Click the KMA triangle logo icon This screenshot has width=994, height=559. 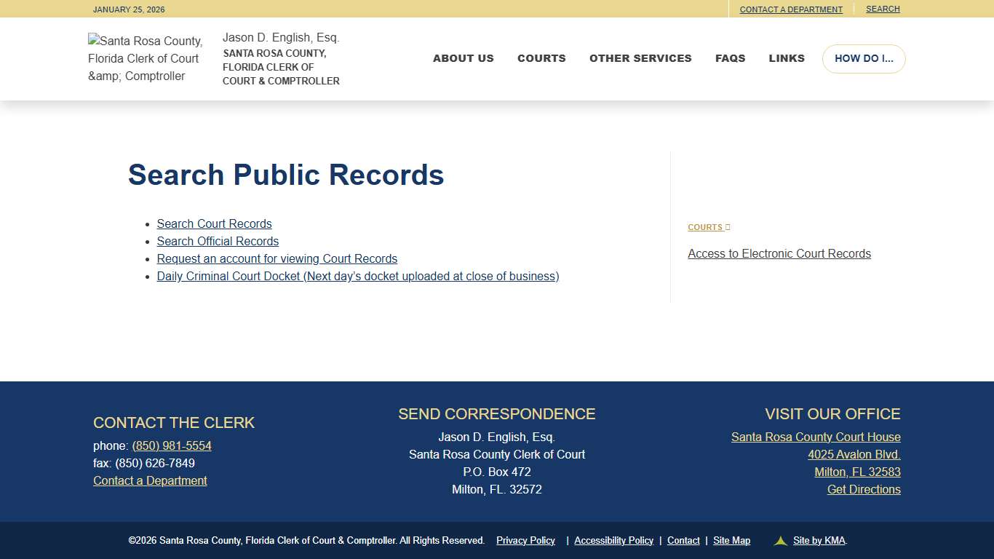(779, 540)
